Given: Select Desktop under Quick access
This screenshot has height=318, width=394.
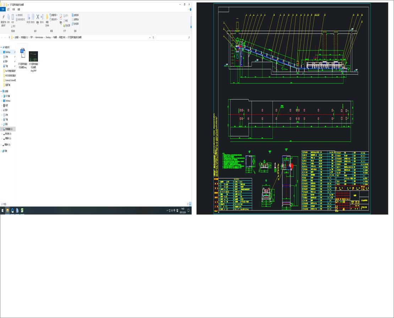Looking at the screenshot, I should (8, 52).
